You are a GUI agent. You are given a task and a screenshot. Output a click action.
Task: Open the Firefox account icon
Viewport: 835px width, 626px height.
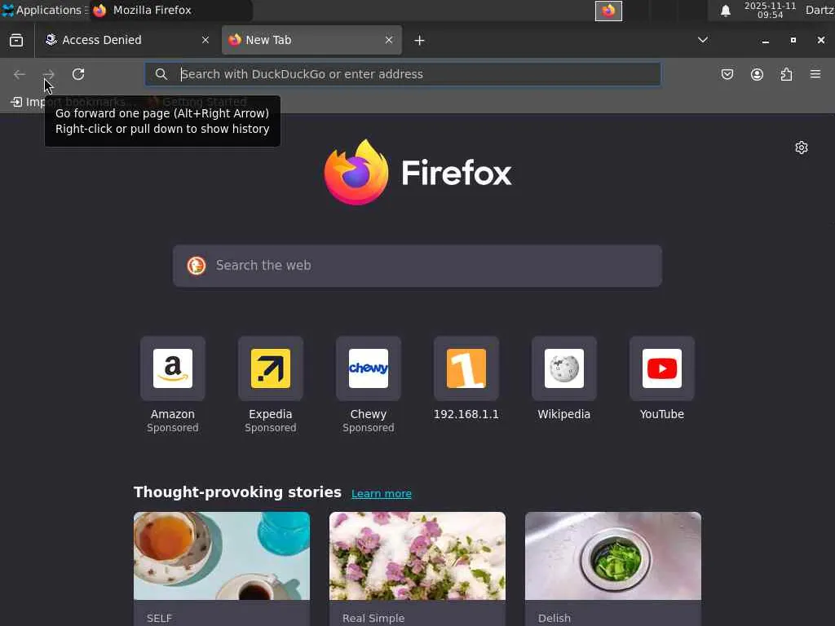click(757, 74)
